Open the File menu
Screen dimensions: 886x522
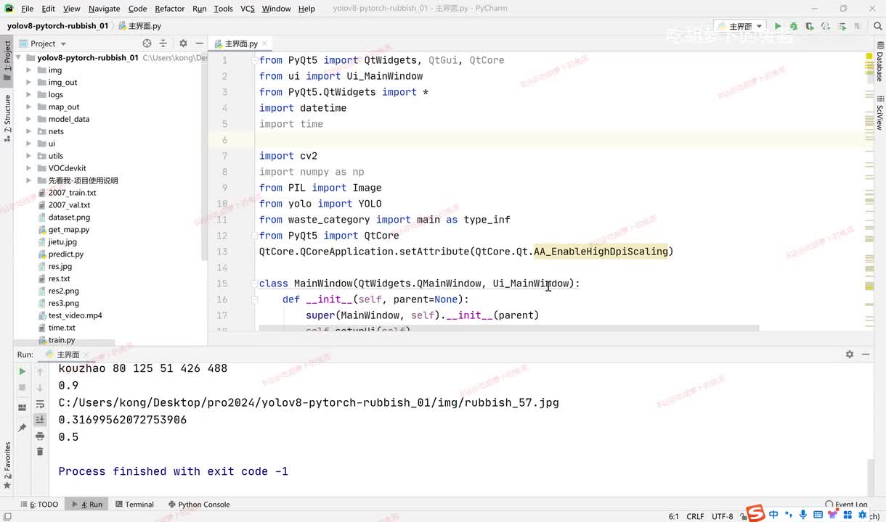tap(28, 9)
